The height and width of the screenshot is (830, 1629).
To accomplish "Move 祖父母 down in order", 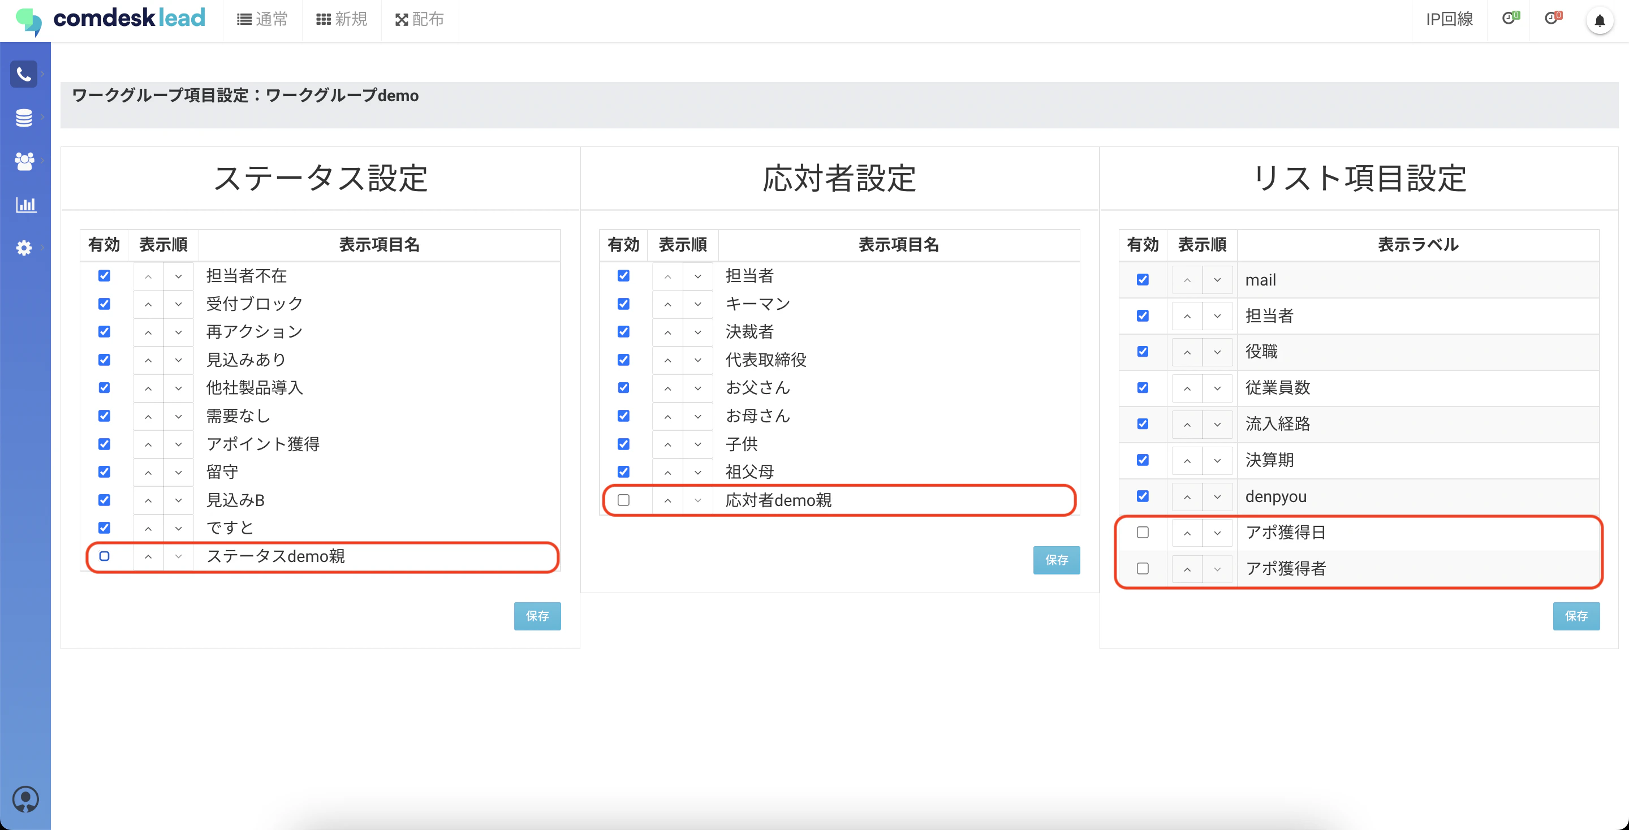I will [697, 472].
